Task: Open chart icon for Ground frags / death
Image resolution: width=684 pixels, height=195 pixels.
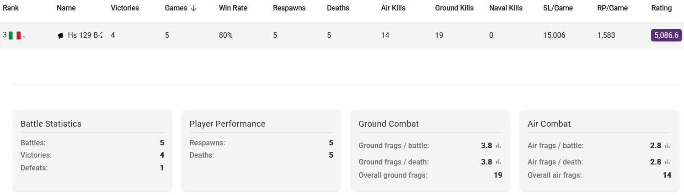Action: click(x=498, y=162)
